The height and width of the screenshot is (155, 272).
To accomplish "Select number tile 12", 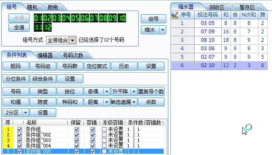I will 47,27.
